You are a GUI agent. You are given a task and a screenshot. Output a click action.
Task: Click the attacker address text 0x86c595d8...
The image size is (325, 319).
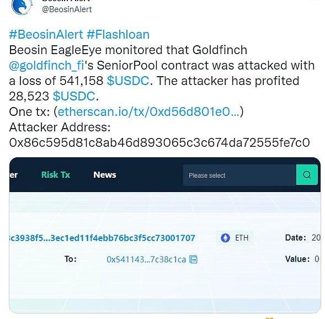tap(159, 142)
